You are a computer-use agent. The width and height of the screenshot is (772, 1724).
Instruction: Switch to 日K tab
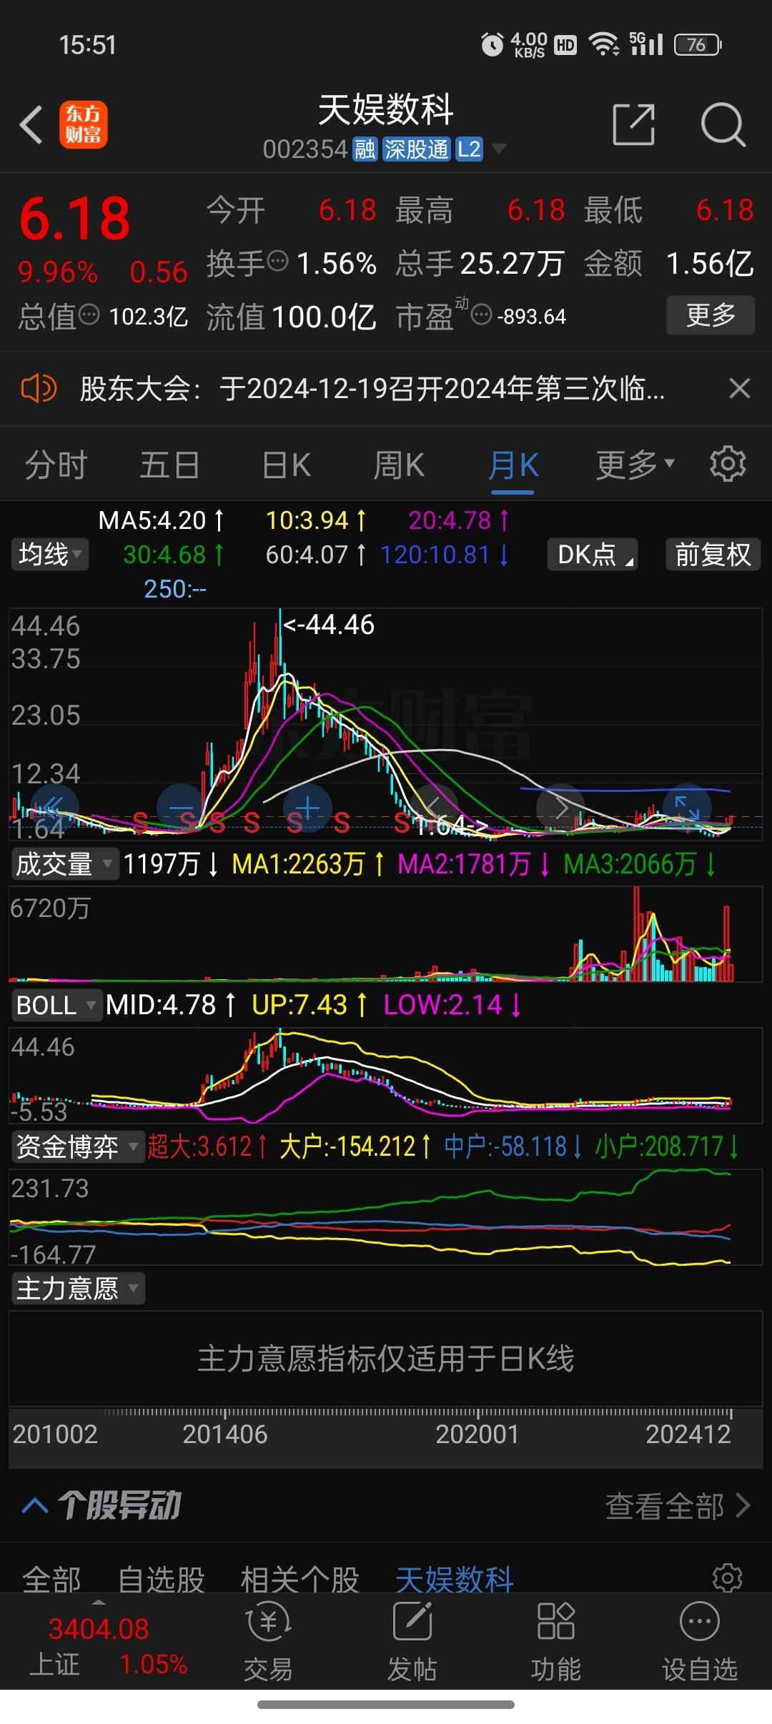286,465
